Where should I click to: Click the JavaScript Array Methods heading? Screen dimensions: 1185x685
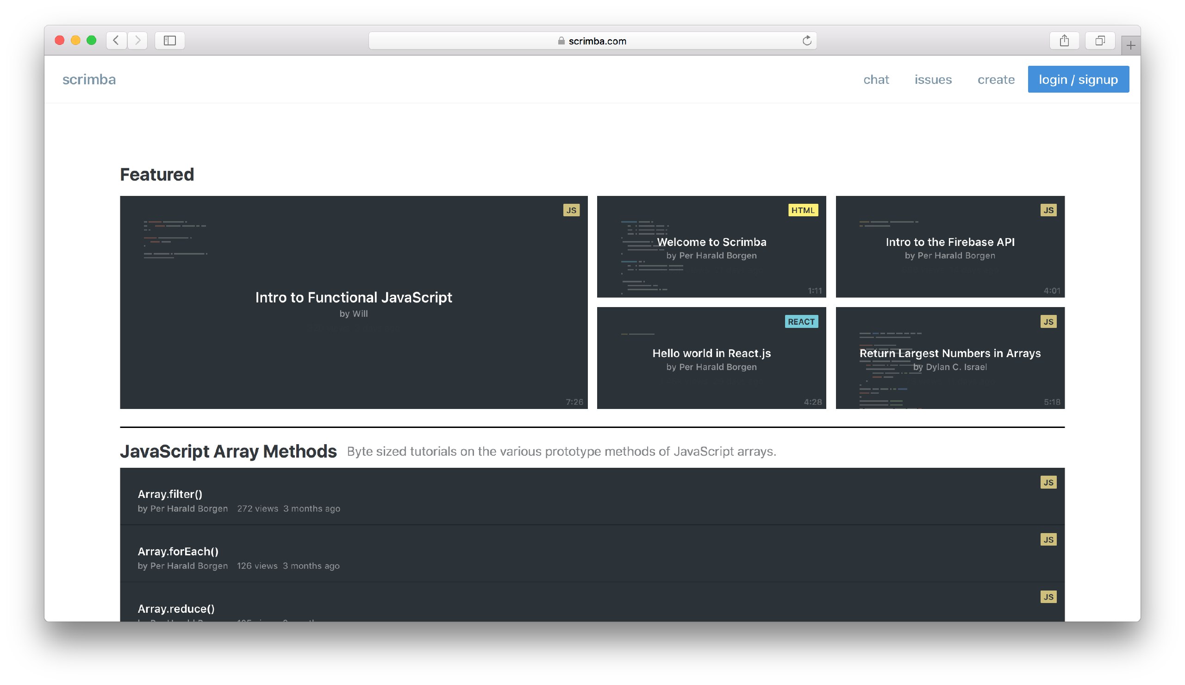[228, 451]
